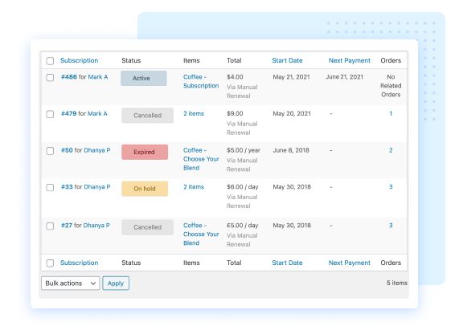The image size is (459, 326).
Task: Toggle the footer select-all checkbox
Action: (x=50, y=263)
